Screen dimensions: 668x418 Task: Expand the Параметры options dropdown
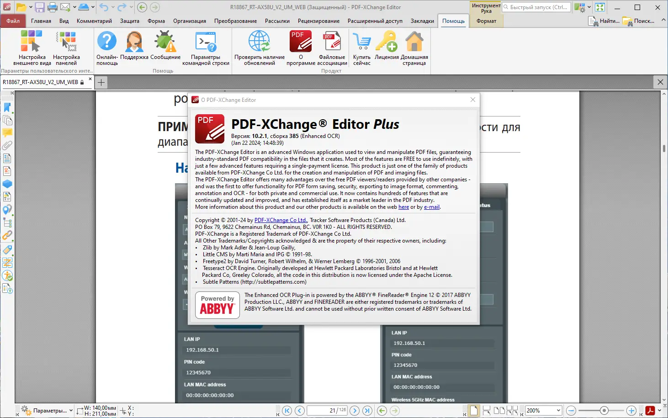pos(71,411)
